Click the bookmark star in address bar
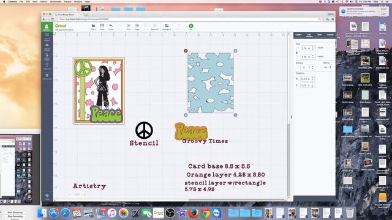 click(323, 19)
